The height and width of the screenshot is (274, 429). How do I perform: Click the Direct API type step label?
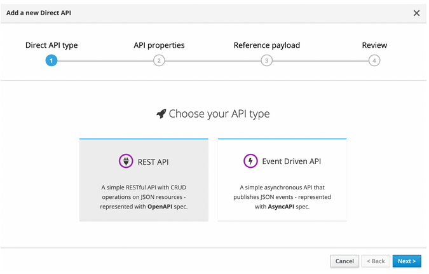tap(51, 45)
